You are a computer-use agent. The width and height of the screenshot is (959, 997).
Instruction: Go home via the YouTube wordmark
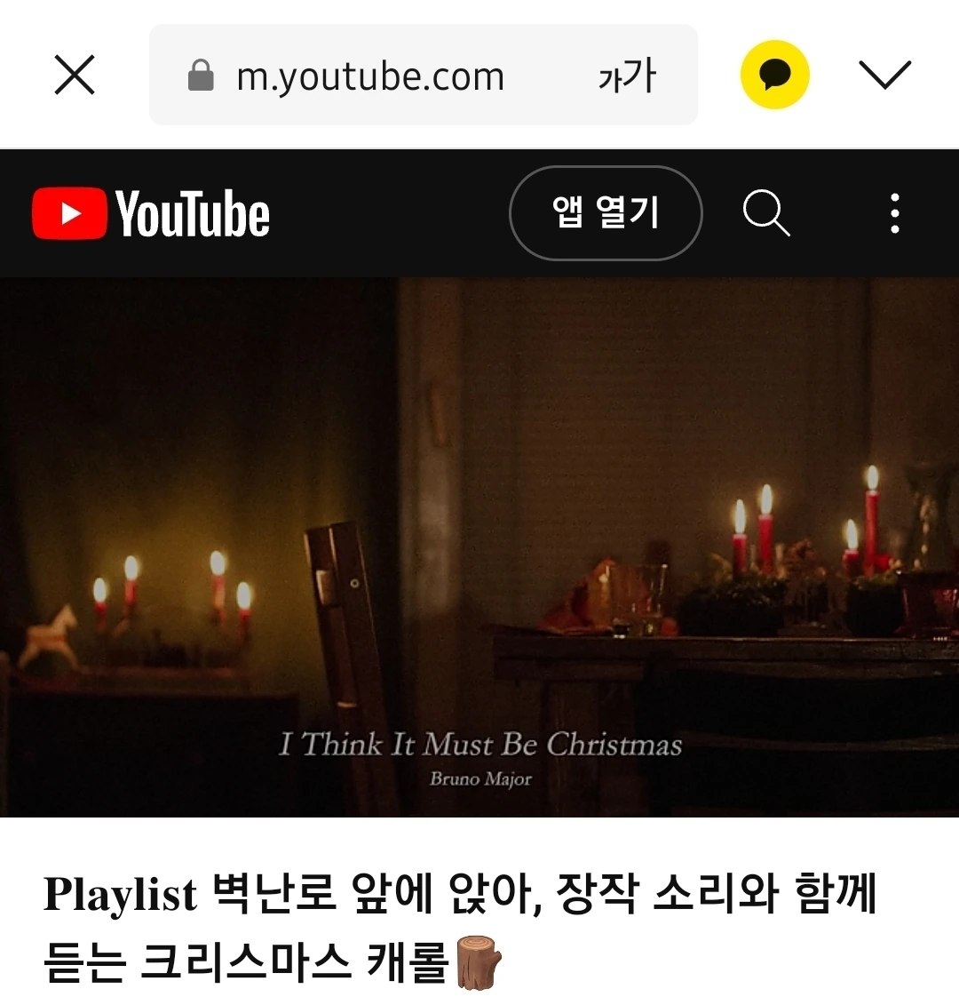(192, 213)
